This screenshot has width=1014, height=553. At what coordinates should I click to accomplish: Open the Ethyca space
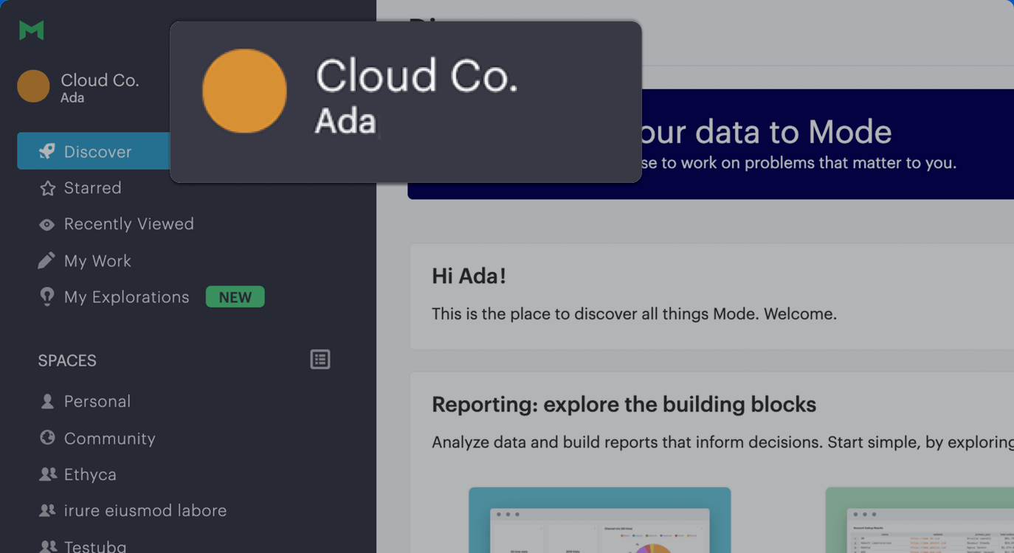point(90,475)
